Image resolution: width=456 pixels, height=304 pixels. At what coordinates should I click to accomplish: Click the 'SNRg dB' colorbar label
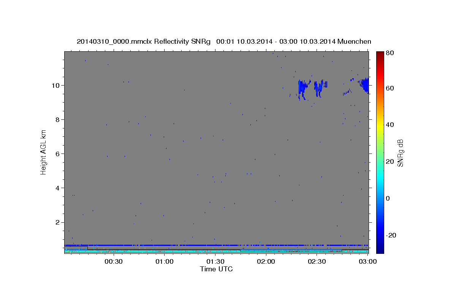click(x=400, y=153)
